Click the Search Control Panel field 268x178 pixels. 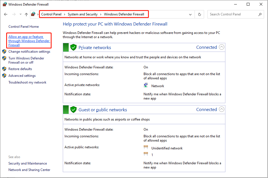(235, 14)
